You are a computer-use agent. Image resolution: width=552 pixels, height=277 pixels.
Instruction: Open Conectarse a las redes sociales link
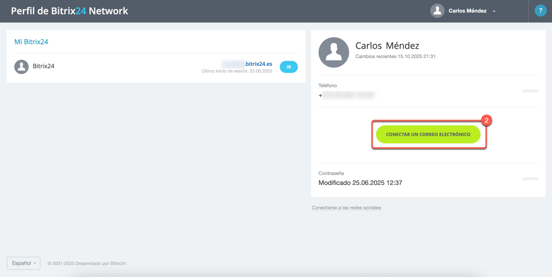point(346,208)
